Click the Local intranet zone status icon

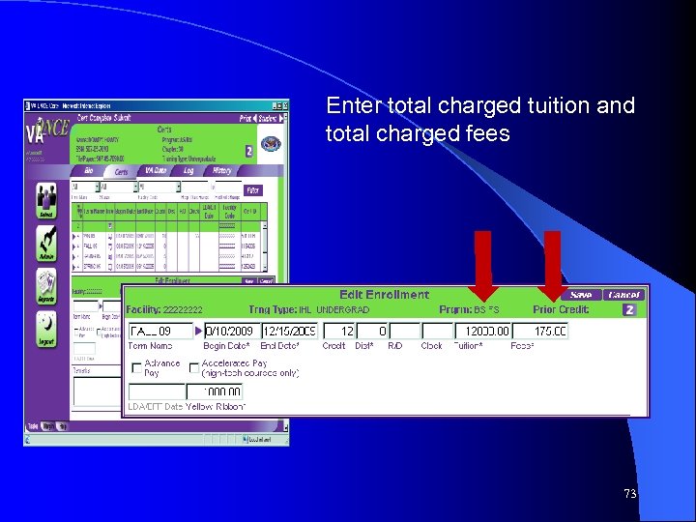(246, 440)
